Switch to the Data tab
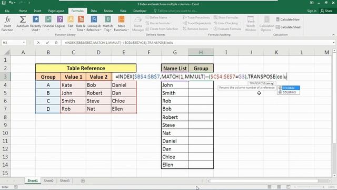Image resolution: width=337 pixels, height=190 pixels. (x=94, y=11)
